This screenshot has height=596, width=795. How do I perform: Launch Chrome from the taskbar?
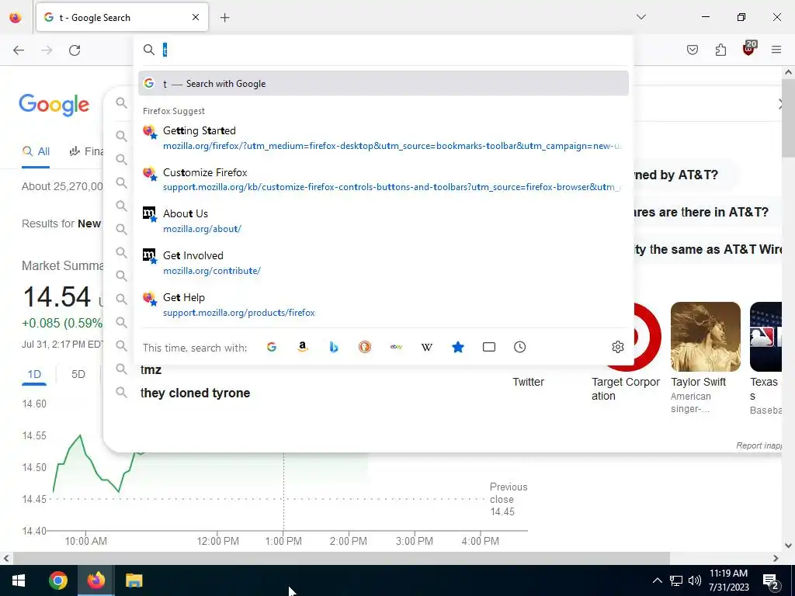pos(58,580)
